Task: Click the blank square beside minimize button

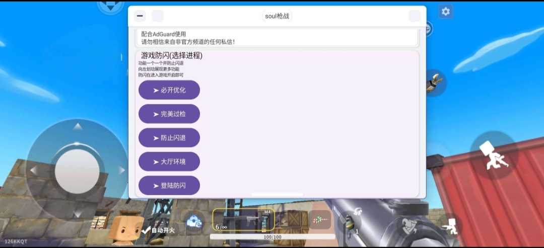Action: pyautogui.click(x=158, y=16)
